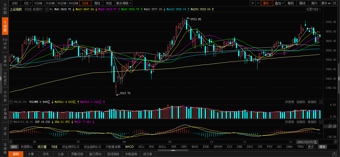340x157 pixels.
Task: Switch to 日线 daily tab
Action: tap(85, 3)
